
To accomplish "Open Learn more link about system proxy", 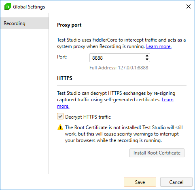I will coord(159,46).
